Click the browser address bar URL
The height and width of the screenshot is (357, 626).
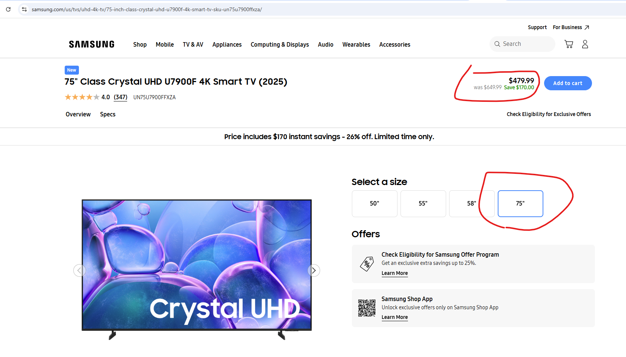tap(147, 9)
